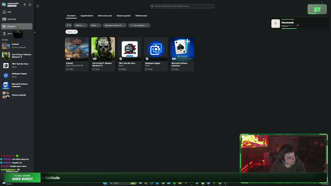Remove the Yüklü filter chip
The height and width of the screenshot is (186, 331).
(x=75, y=32)
